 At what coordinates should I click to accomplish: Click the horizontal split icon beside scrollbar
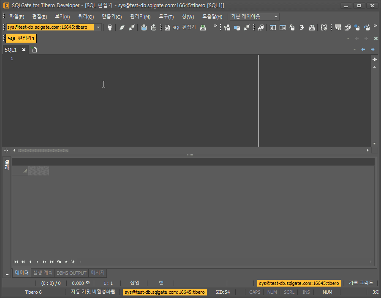coord(6,150)
